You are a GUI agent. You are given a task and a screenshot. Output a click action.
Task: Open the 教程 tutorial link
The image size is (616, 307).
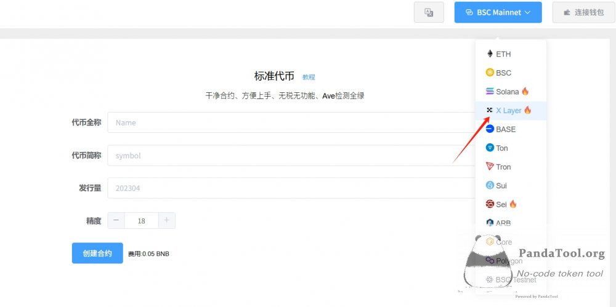pos(309,78)
